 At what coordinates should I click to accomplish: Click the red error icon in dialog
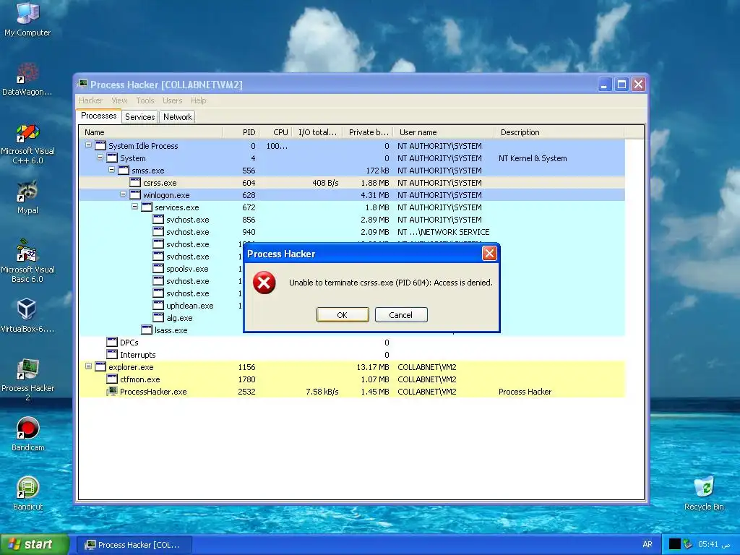point(264,283)
